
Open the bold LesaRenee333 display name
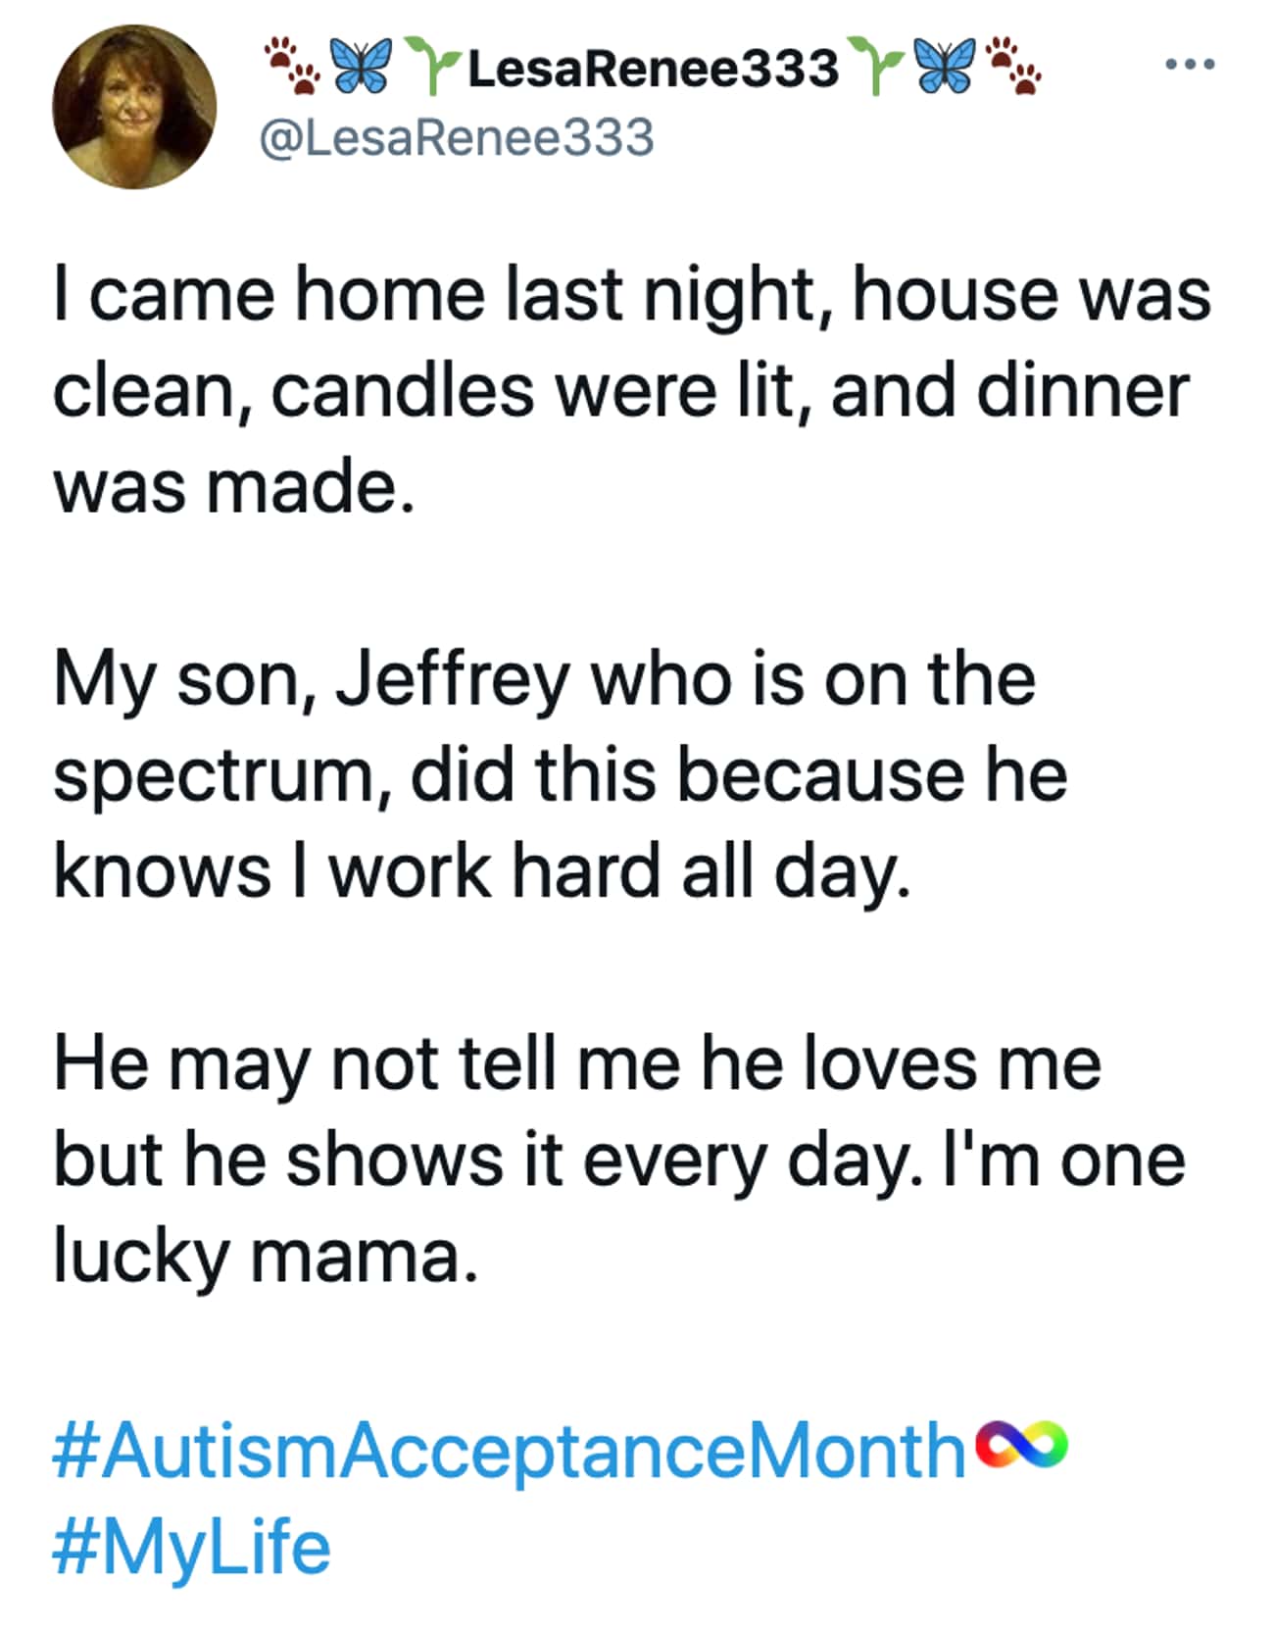[654, 68]
